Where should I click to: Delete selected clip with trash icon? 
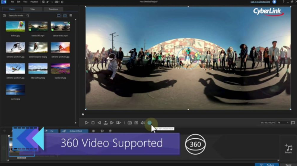pos(110,131)
